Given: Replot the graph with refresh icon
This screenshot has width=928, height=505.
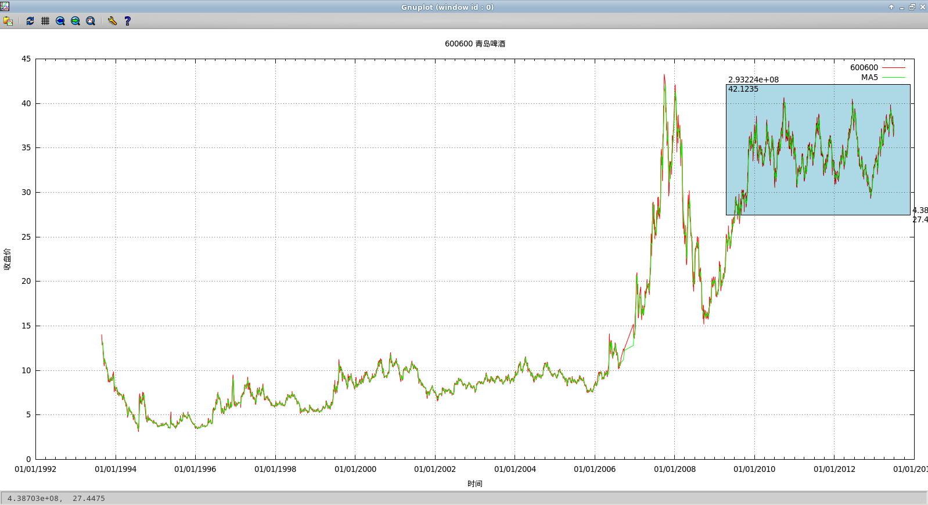Looking at the screenshot, I should (30, 21).
